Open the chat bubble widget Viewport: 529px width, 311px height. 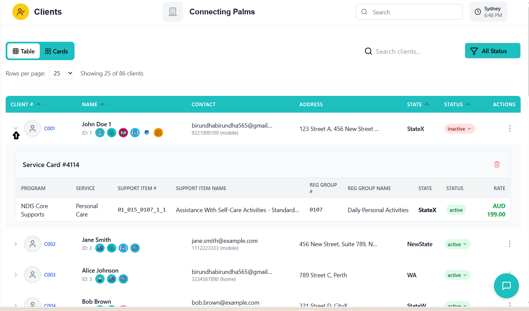(x=506, y=286)
